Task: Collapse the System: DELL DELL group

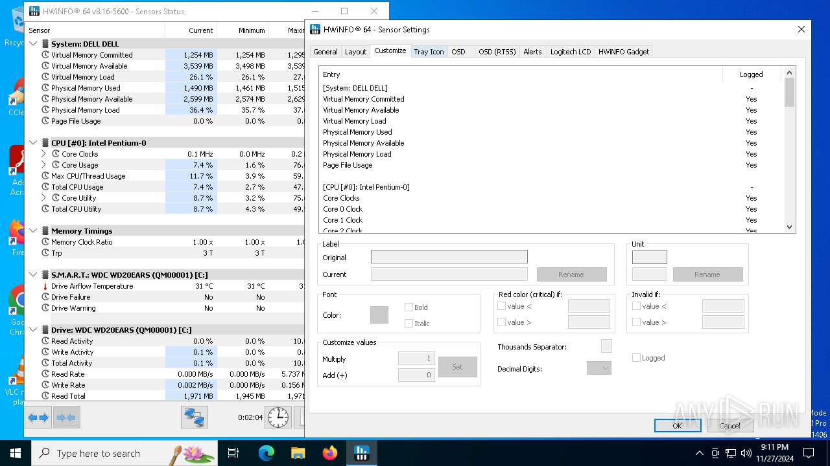Action: (34, 44)
